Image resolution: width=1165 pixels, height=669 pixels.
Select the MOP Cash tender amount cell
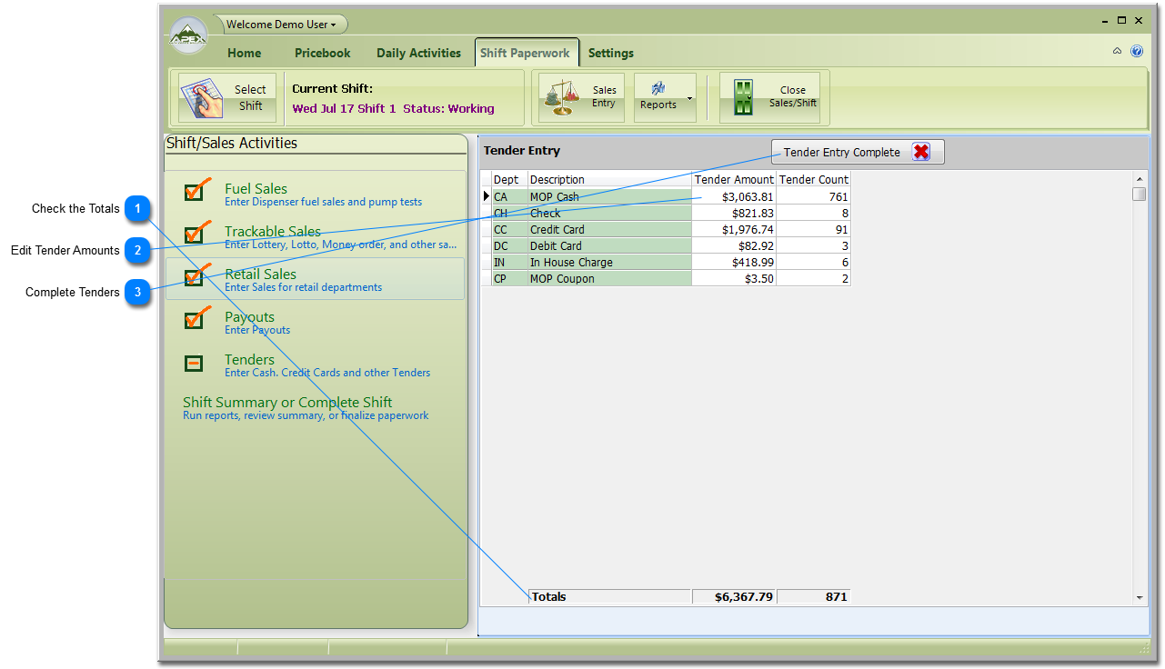(734, 197)
